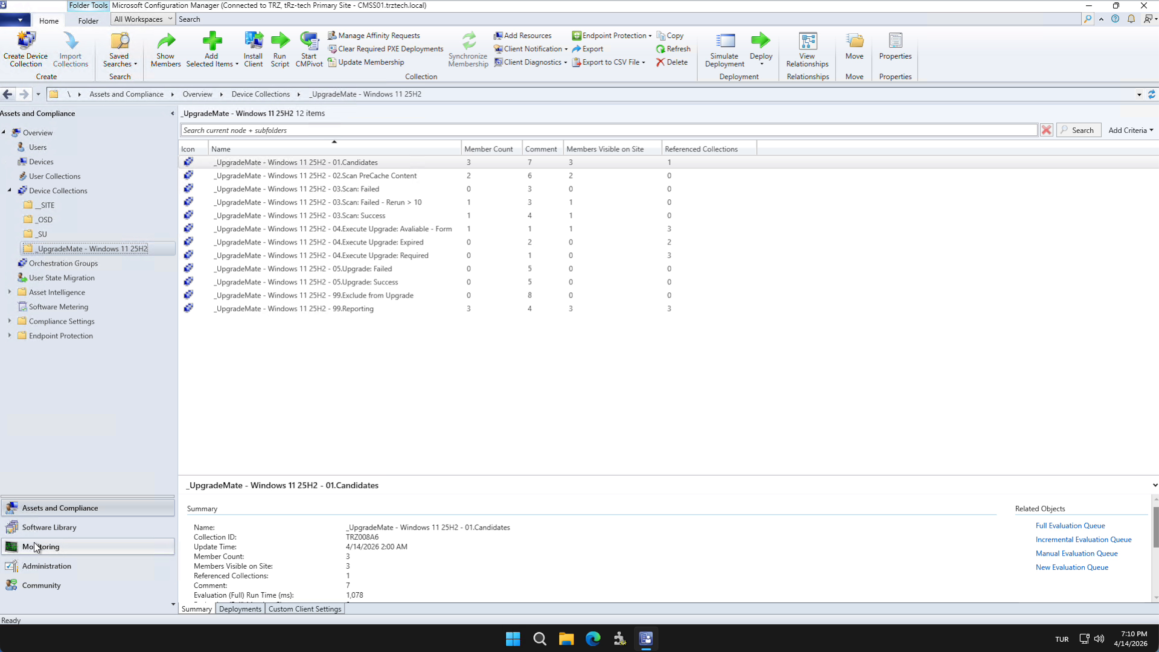Sort by Referenced Collections column
This screenshot has width=1159, height=652.
[709, 149]
